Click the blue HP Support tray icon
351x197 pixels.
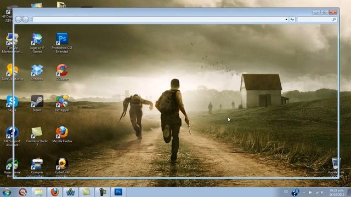(295, 192)
